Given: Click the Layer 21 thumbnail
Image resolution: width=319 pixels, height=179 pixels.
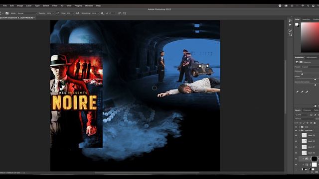Looking at the screenshot, I should tap(304, 147).
